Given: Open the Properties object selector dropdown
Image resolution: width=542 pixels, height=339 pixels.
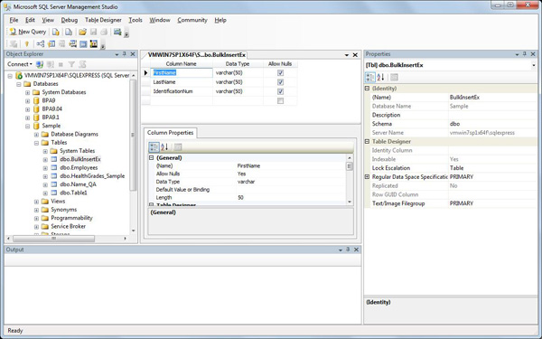Looking at the screenshot, I should point(533,65).
